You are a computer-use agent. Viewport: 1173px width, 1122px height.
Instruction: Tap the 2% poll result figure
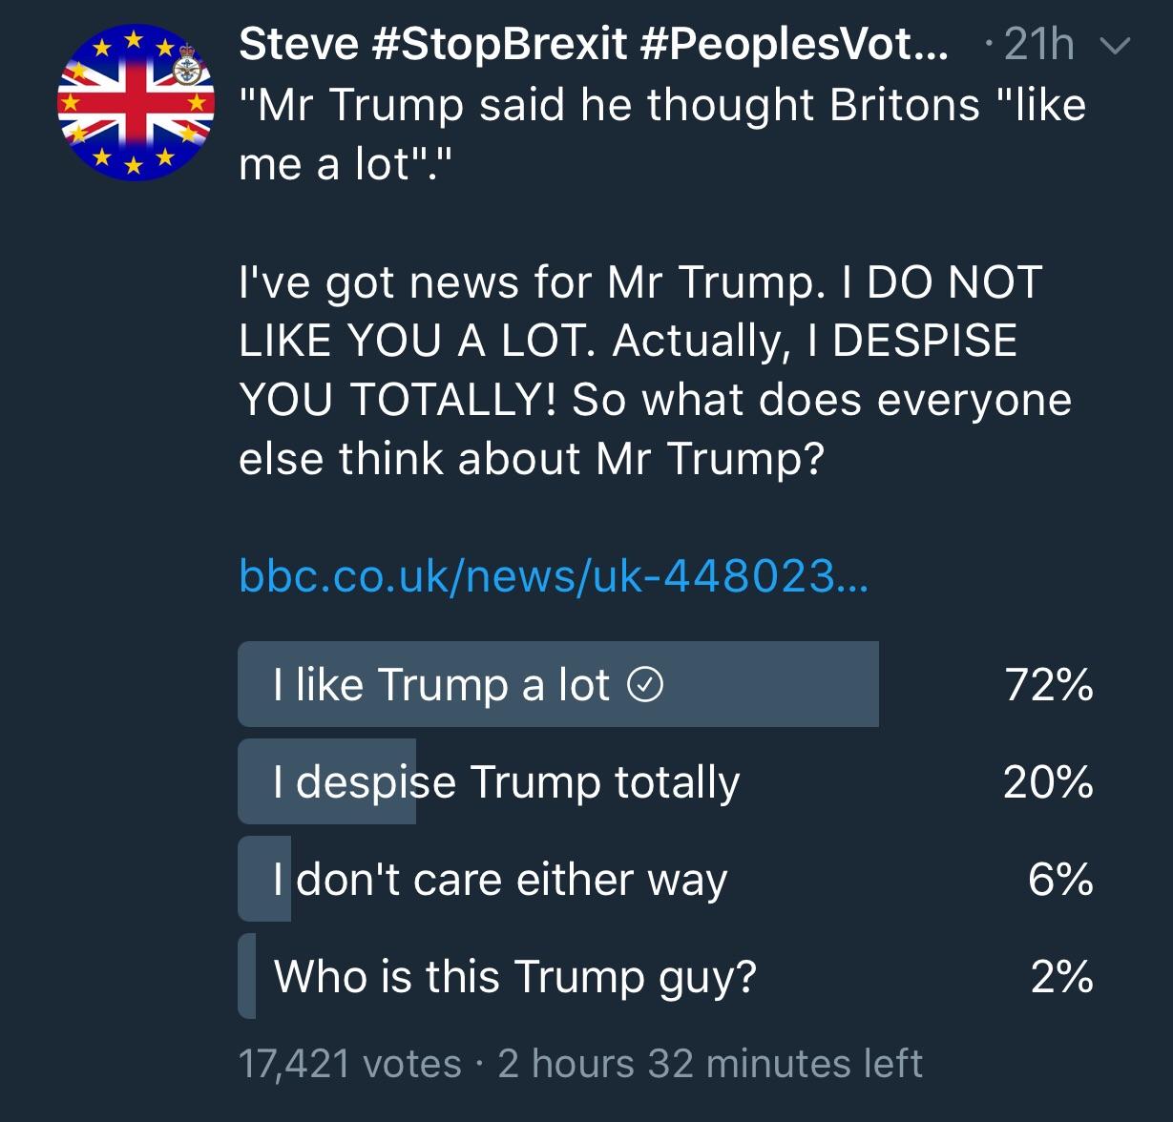pyautogui.click(x=1061, y=977)
